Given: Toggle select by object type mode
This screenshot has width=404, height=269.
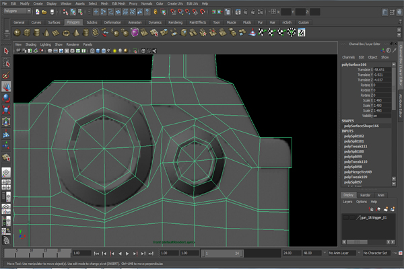Looking at the screenshot, I should click(73, 12).
